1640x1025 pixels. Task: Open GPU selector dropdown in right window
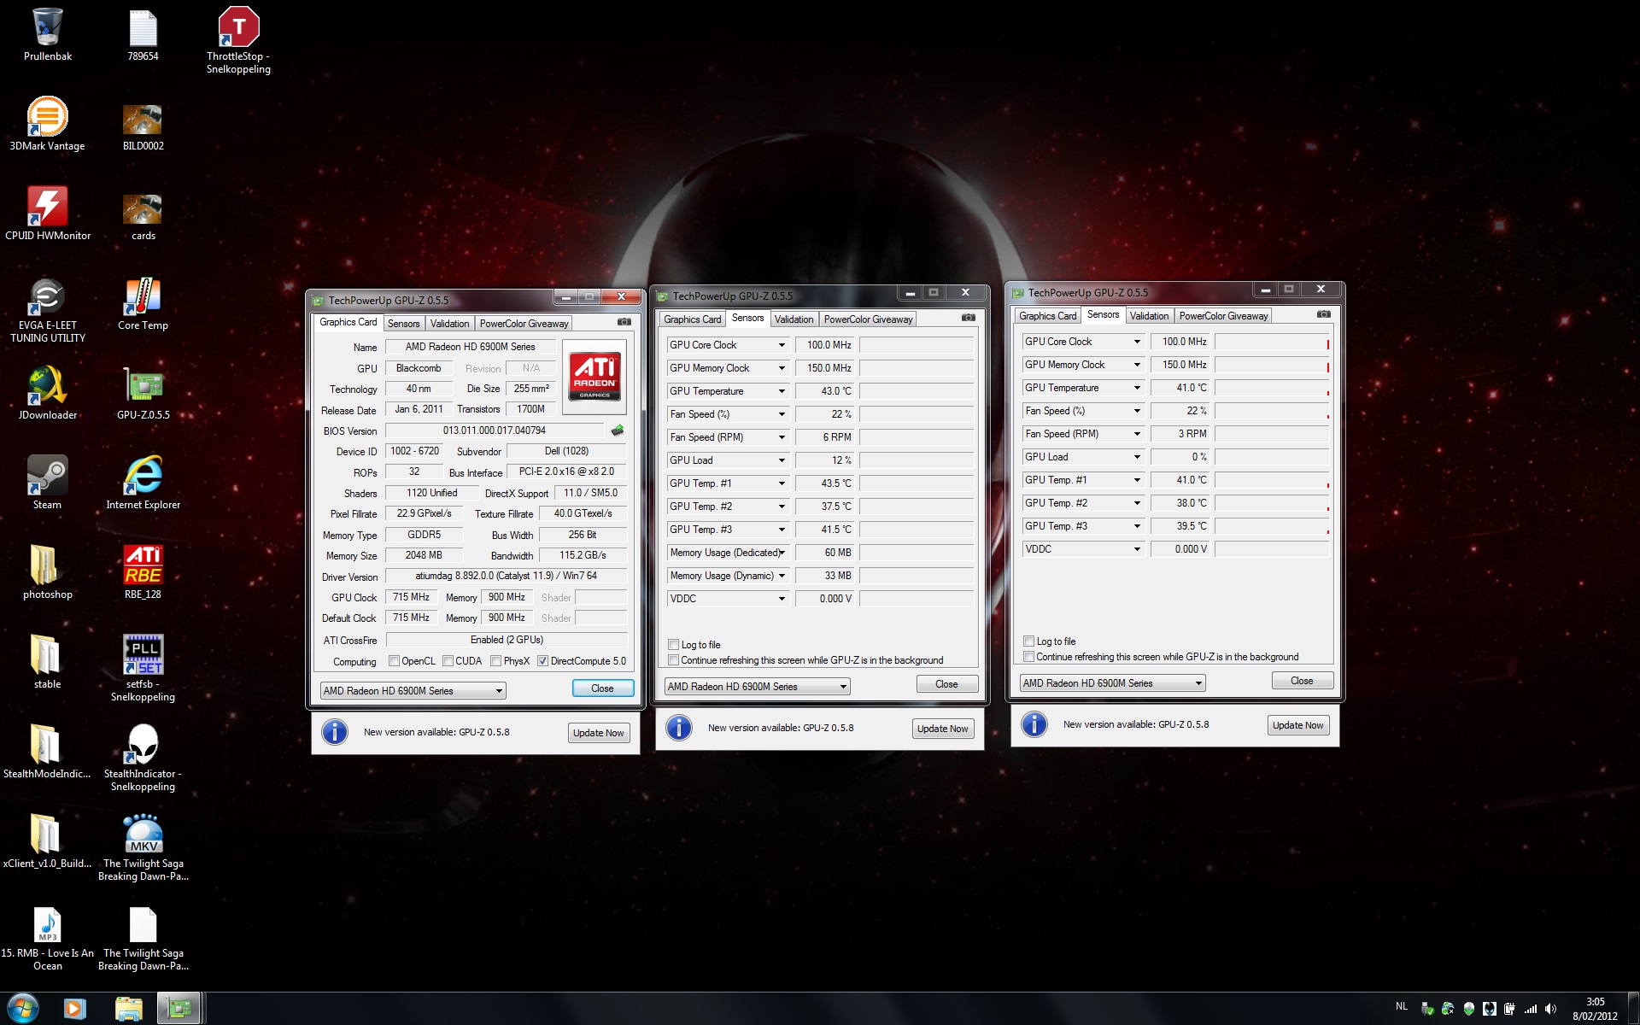[1112, 682]
